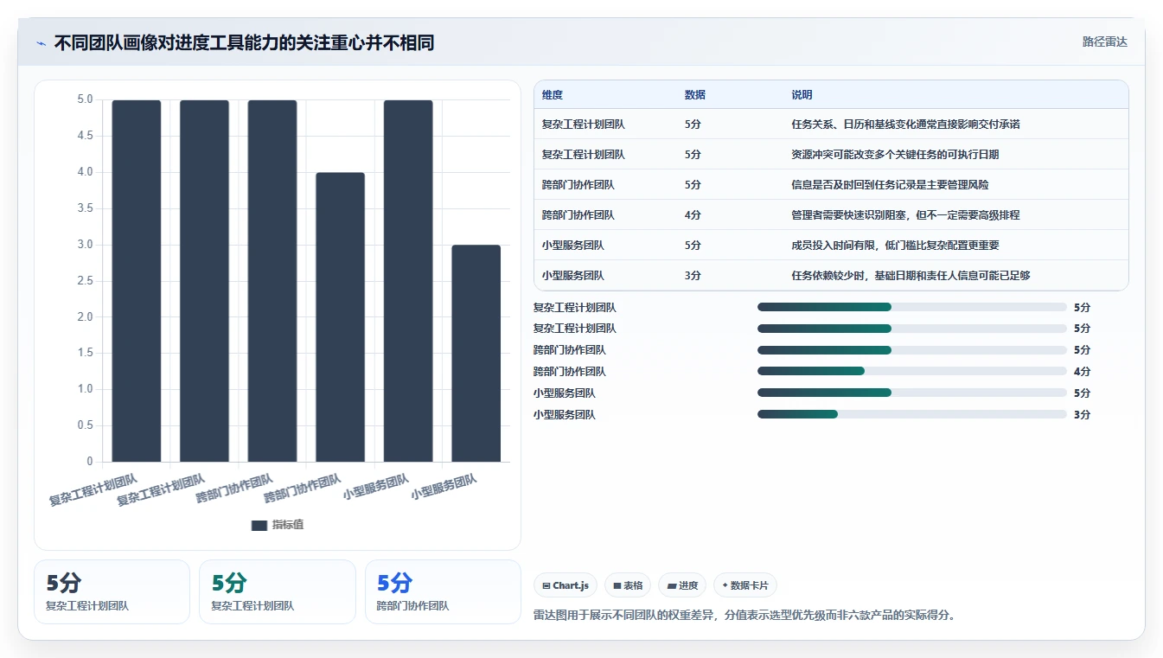Click the 路径雷达 tag in the header

[x=1104, y=42]
